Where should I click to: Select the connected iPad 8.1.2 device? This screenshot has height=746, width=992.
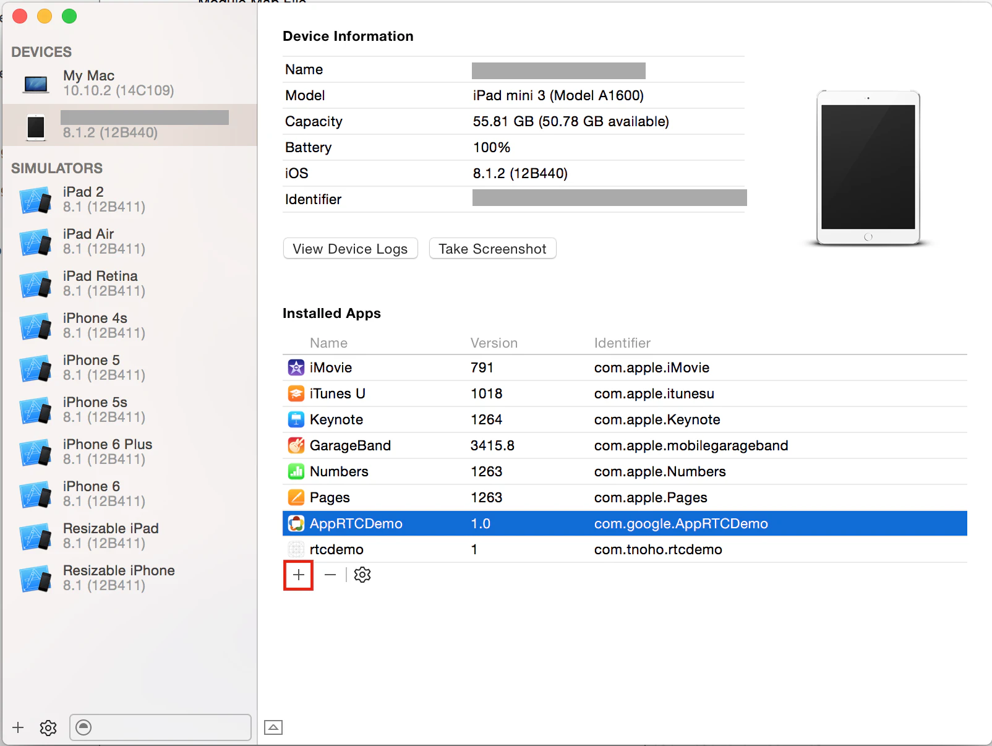[130, 125]
